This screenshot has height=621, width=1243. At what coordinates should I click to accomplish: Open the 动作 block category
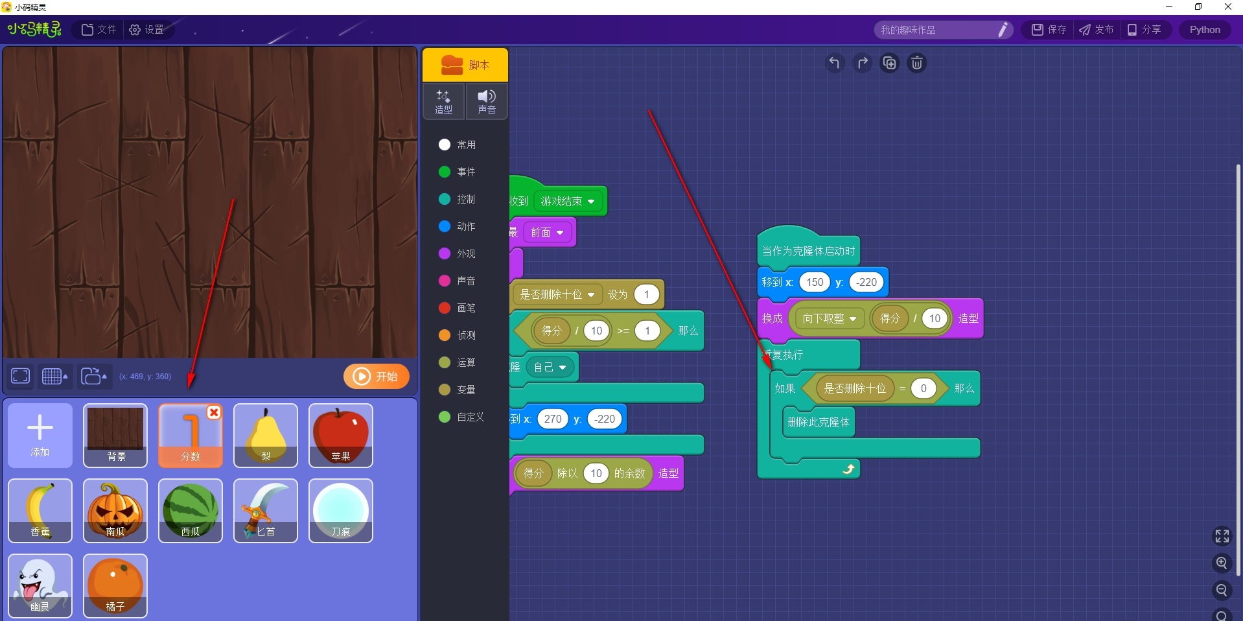pos(458,226)
